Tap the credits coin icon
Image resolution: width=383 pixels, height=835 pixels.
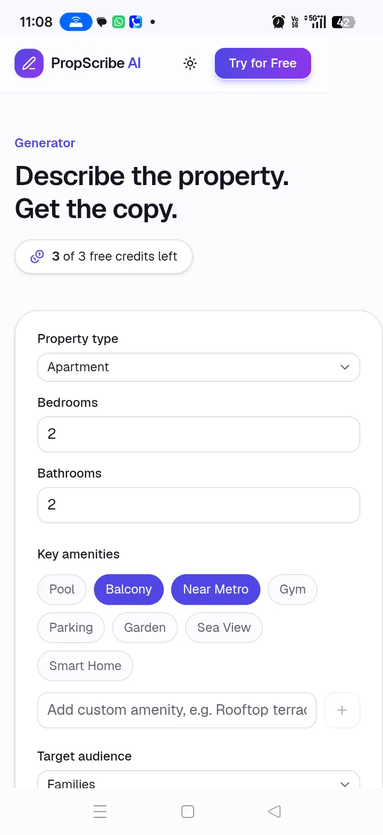point(37,256)
